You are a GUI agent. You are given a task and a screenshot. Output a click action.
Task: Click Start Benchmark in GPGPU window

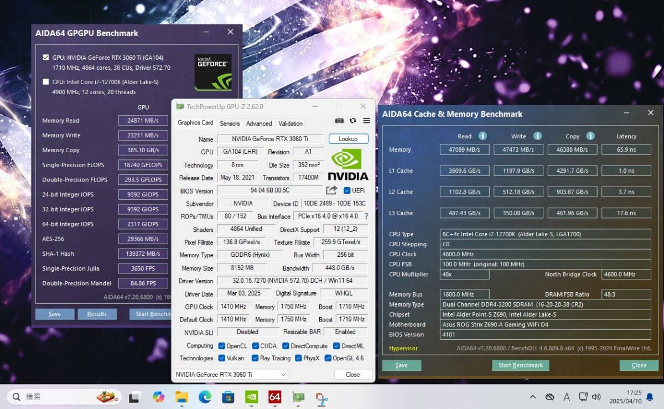coord(150,314)
